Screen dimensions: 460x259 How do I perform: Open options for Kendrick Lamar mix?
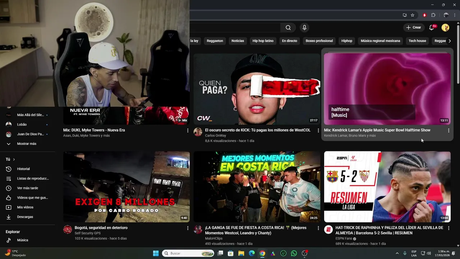[x=448, y=131]
